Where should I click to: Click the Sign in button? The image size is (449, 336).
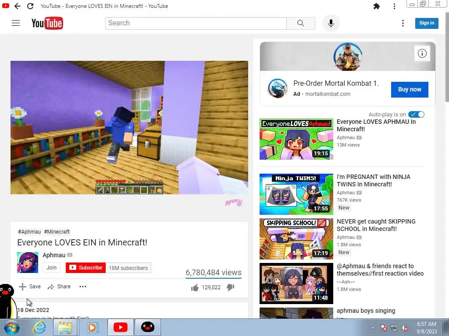click(427, 23)
